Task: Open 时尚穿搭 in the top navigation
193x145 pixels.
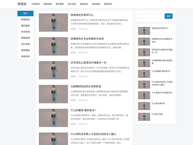Action: coord(36,4)
